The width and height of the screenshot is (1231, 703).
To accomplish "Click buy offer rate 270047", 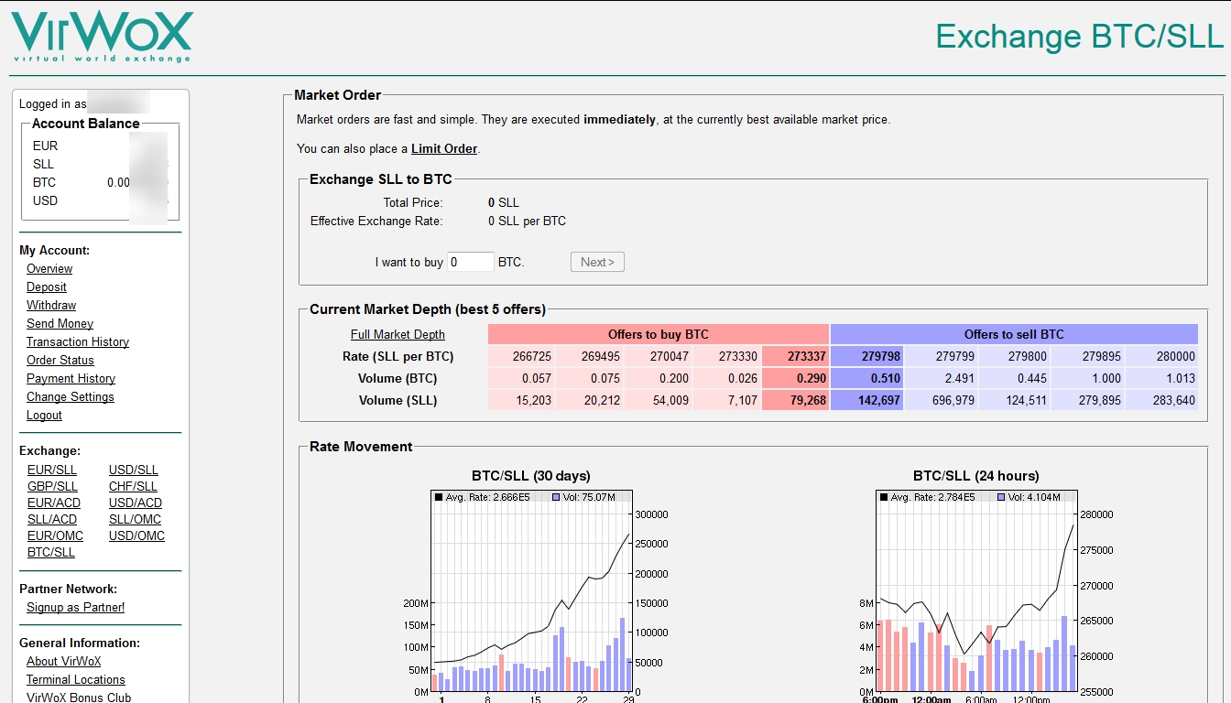I will click(659, 356).
